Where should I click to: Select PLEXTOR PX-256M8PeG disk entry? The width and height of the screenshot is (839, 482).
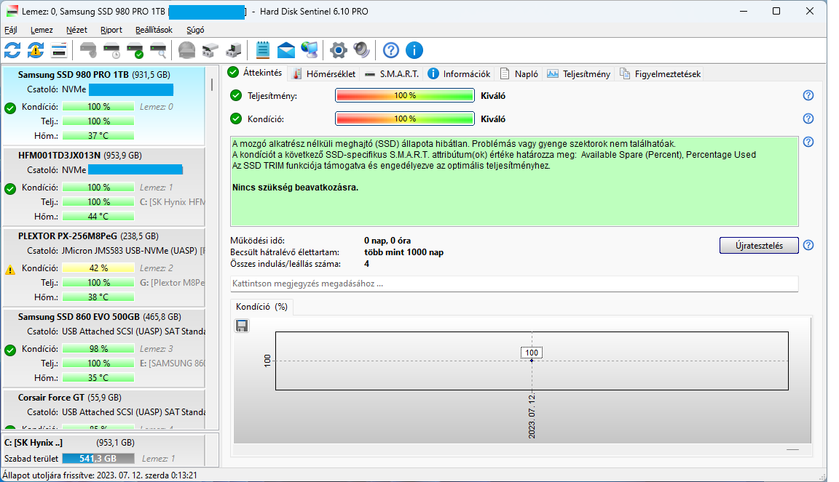point(104,267)
